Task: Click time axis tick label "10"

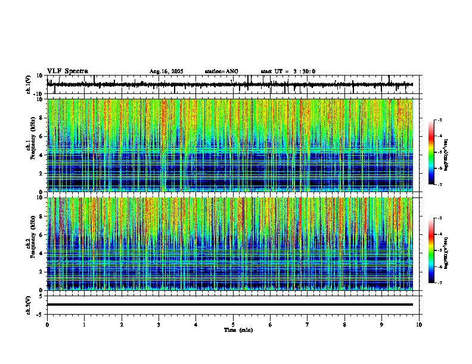Action: [419, 325]
